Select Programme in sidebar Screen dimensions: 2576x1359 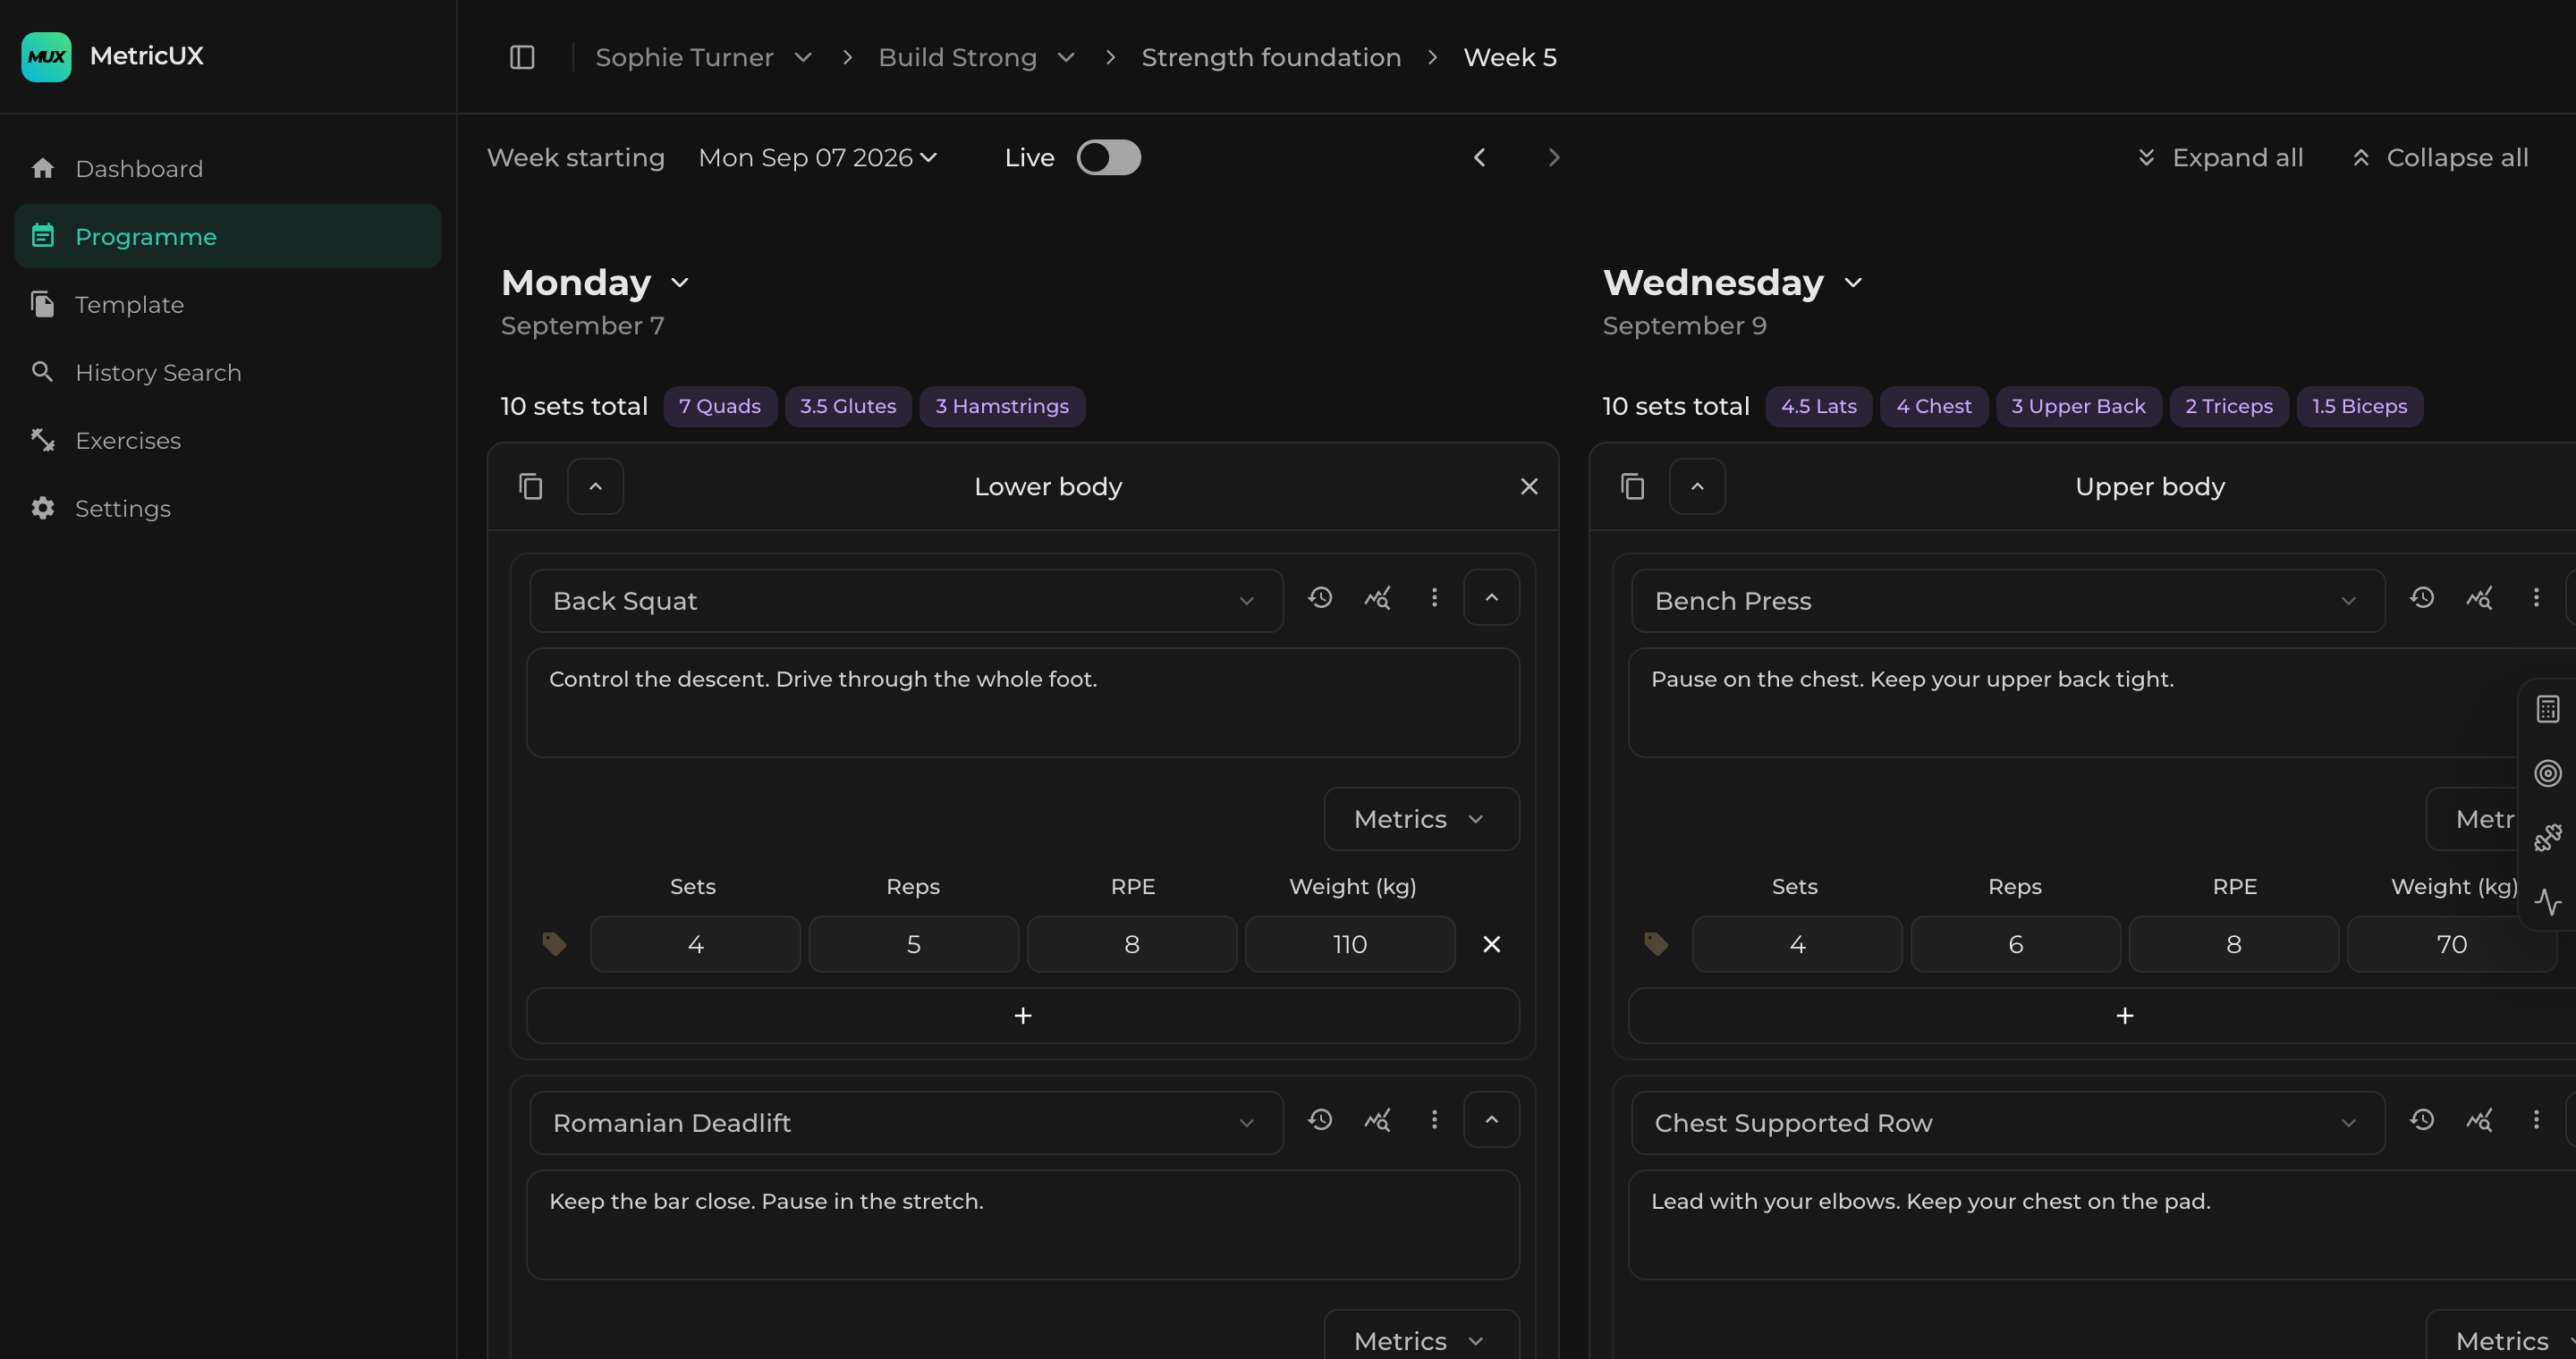coord(228,237)
